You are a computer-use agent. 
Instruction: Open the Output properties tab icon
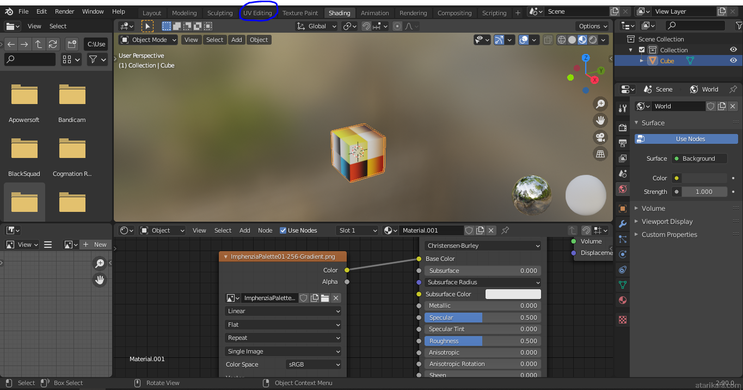(x=623, y=143)
